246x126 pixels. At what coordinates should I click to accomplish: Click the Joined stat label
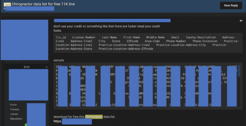(x=14, y=114)
